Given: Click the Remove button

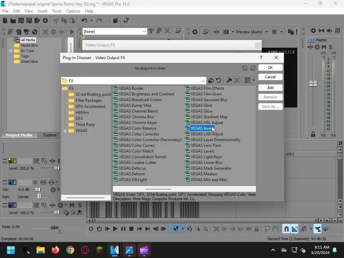Looking at the screenshot, I should click(x=270, y=97).
